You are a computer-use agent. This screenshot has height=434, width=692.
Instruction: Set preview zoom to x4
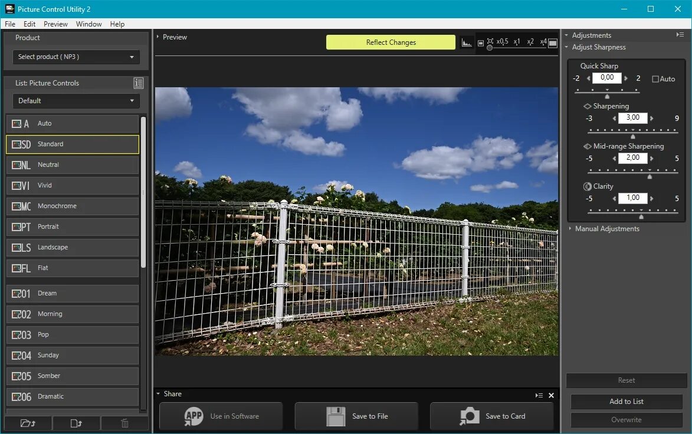click(543, 41)
